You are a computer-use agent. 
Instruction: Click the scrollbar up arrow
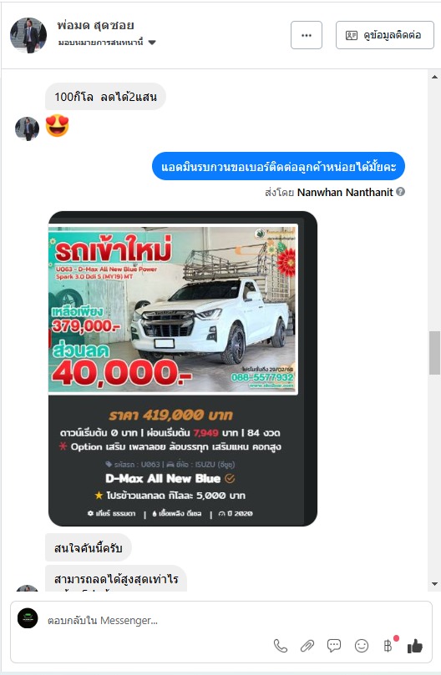[x=434, y=77]
